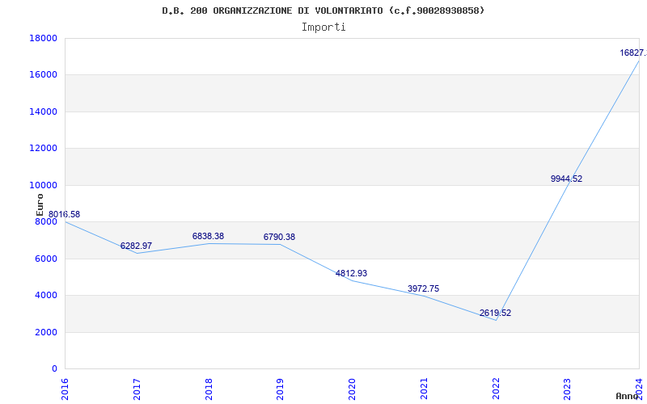The image size is (647, 404).
Task: Click the y-axis value 8000
Action: click(46, 221)
